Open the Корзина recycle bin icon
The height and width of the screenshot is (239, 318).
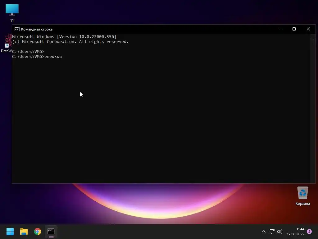click(302, 196)
